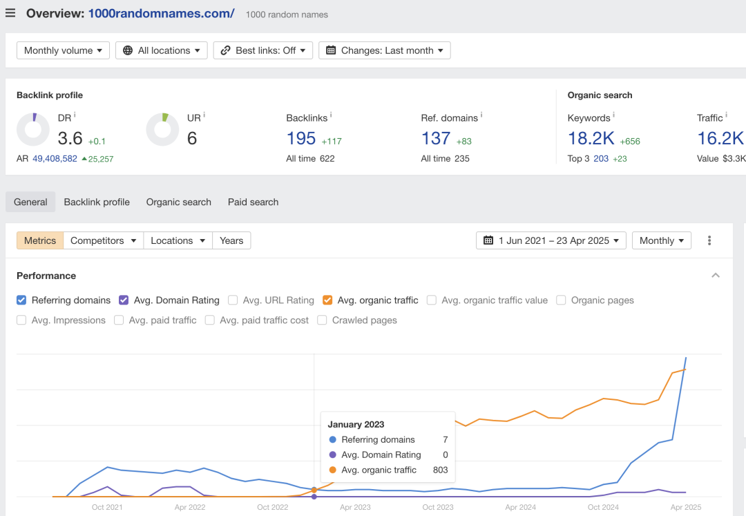The height and width of the screenshot is (516, 746).
Task: Click the info icon beside Backlinks
Action: [x=331, y=115]
